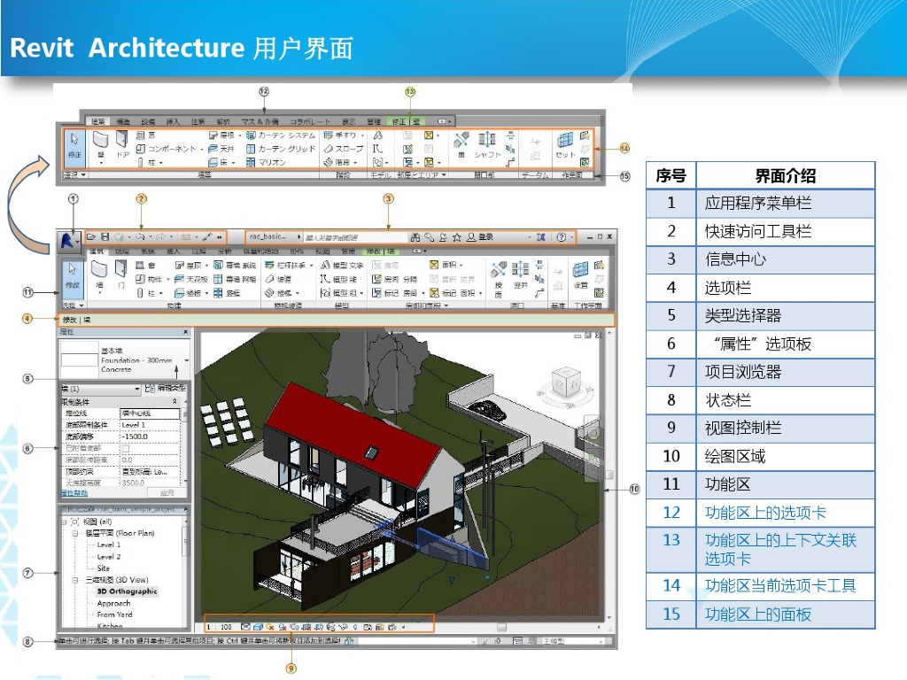Click the 定位线 value field in properties

point(151,413)
